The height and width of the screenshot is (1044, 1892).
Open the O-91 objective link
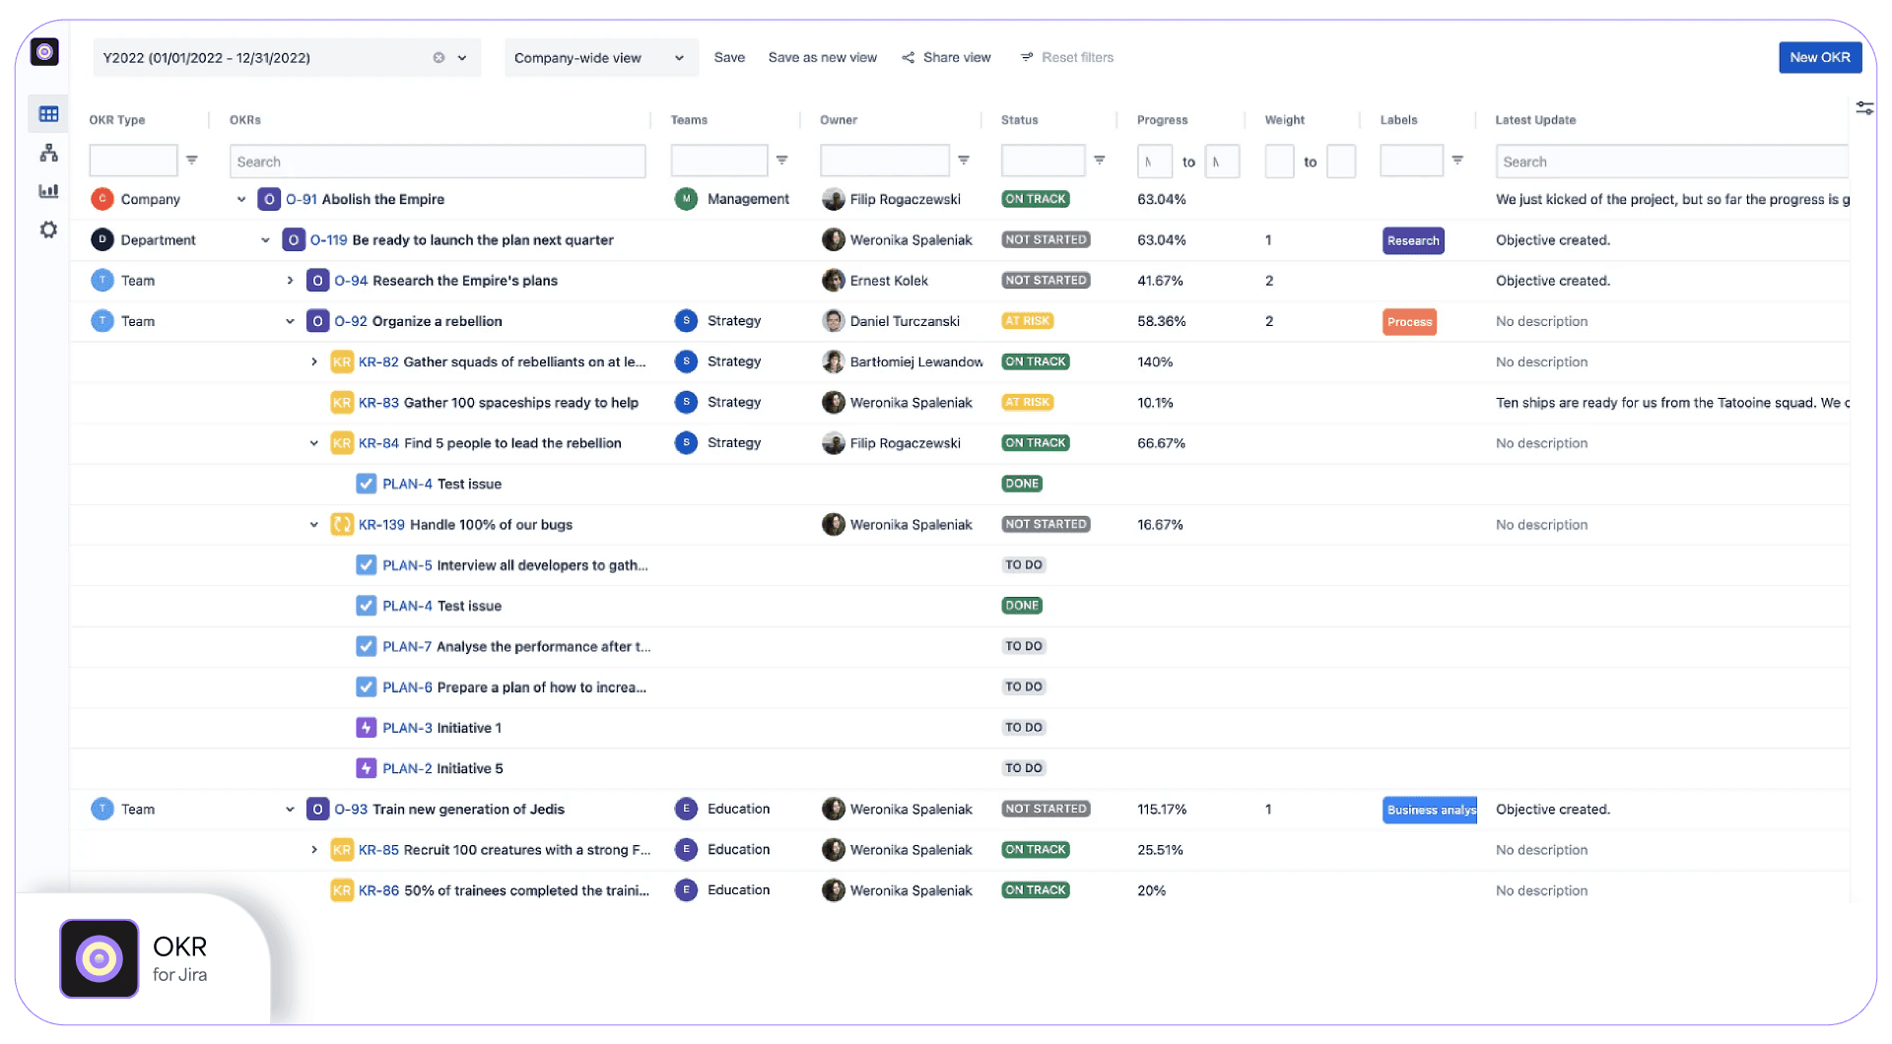click(302, 199)
